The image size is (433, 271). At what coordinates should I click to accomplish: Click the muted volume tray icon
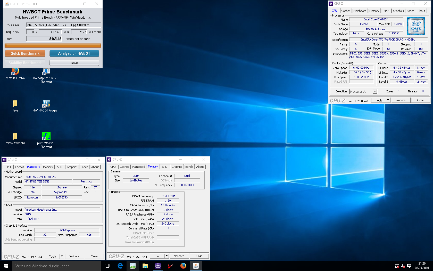(x=403, y=266)
